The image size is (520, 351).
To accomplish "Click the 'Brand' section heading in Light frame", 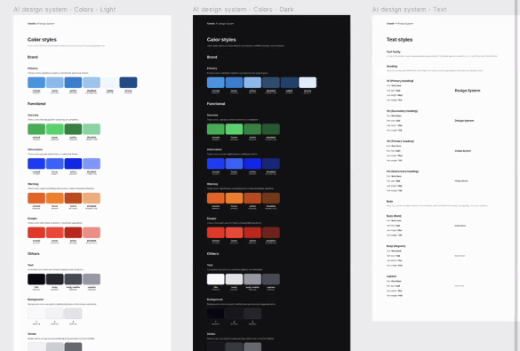I will point(33,57).
